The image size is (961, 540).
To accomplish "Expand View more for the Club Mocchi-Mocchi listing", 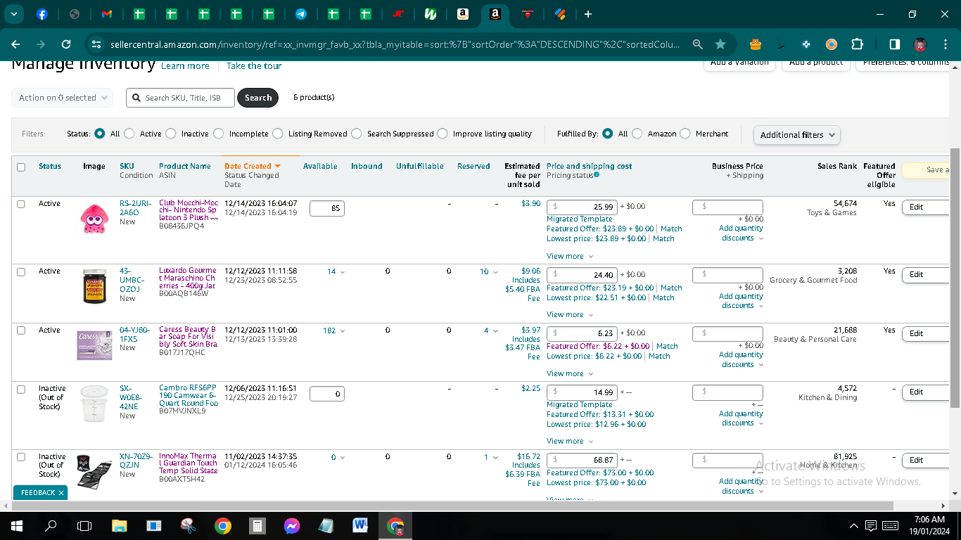I will (570, 257).
